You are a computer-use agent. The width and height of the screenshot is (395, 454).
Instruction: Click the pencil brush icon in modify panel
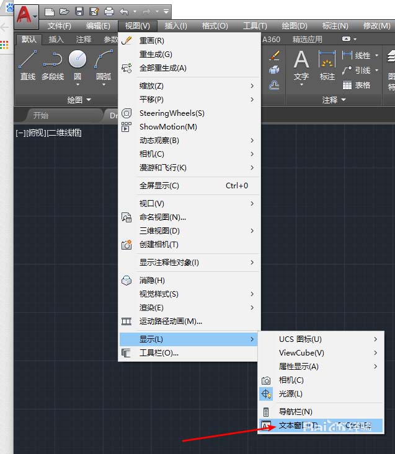click(274, 56)
